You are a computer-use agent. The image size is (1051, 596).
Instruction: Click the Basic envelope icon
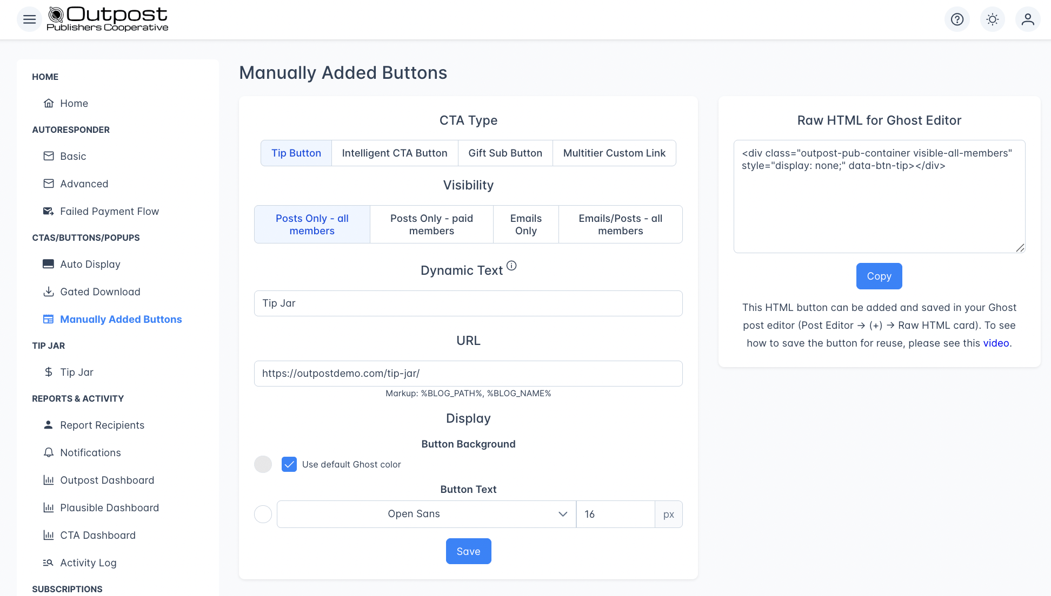pyautogui.click(x=49, y=156)
